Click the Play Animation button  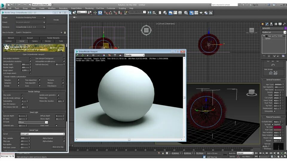coord(264,153)
